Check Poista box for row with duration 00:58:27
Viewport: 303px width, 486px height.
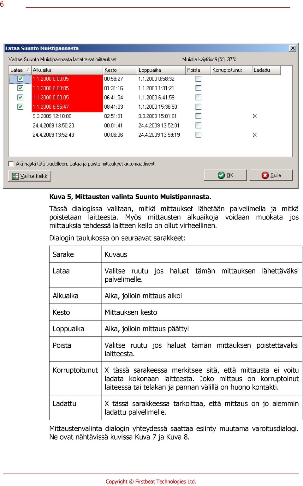[x=199, y=79]
